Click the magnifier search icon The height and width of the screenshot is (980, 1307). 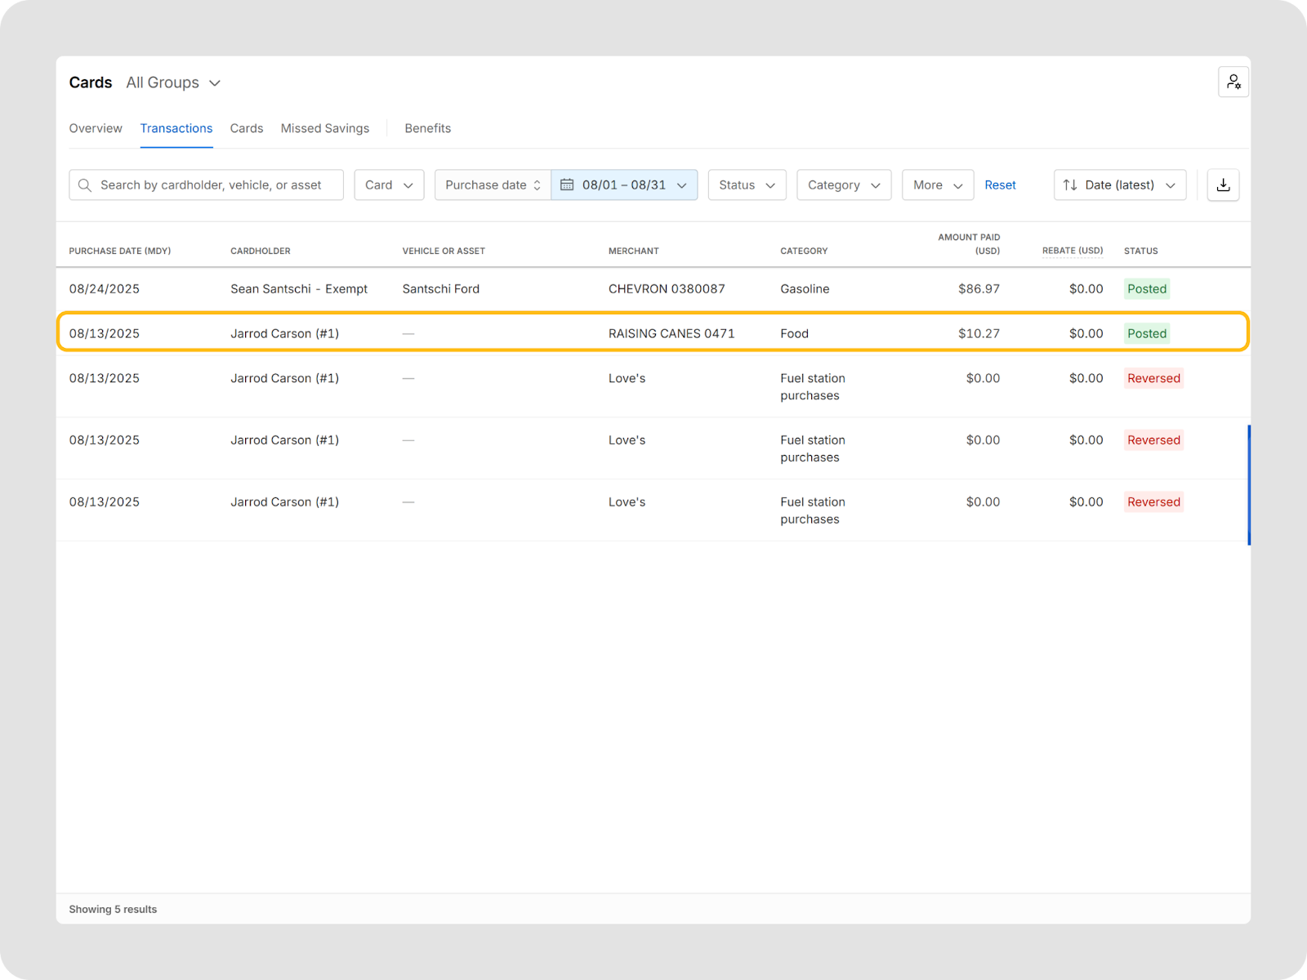pos(84,185)
